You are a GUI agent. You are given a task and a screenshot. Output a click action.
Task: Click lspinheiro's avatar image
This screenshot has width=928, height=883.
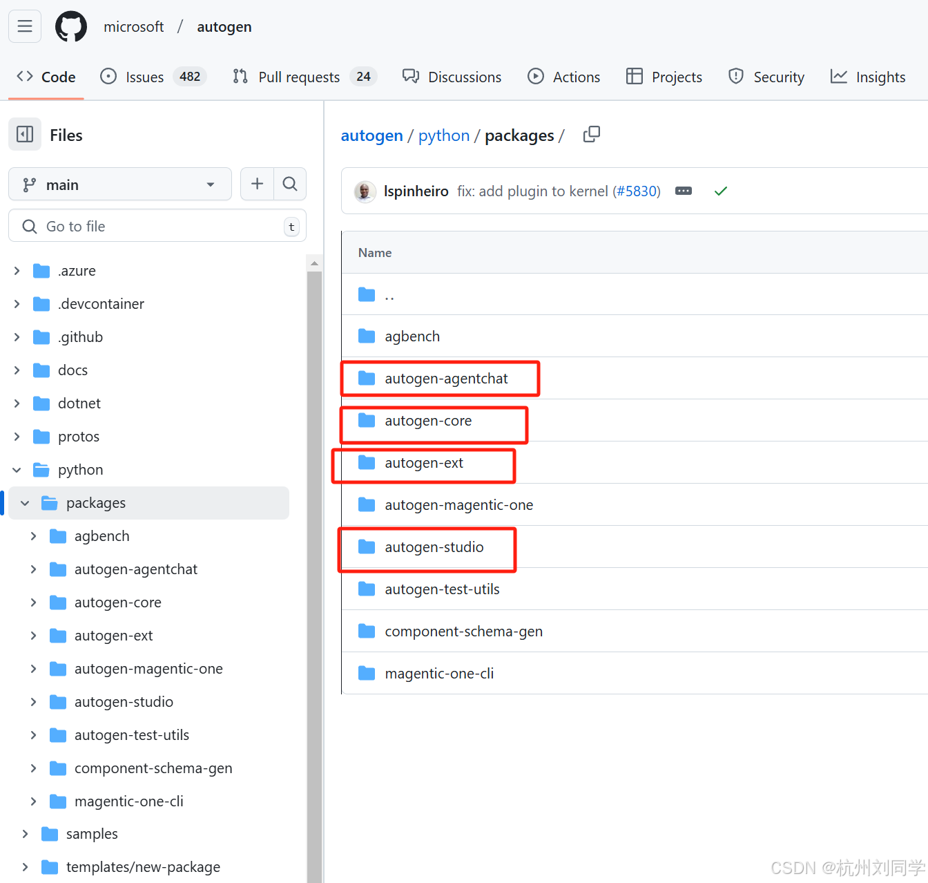tap(365, 191)
